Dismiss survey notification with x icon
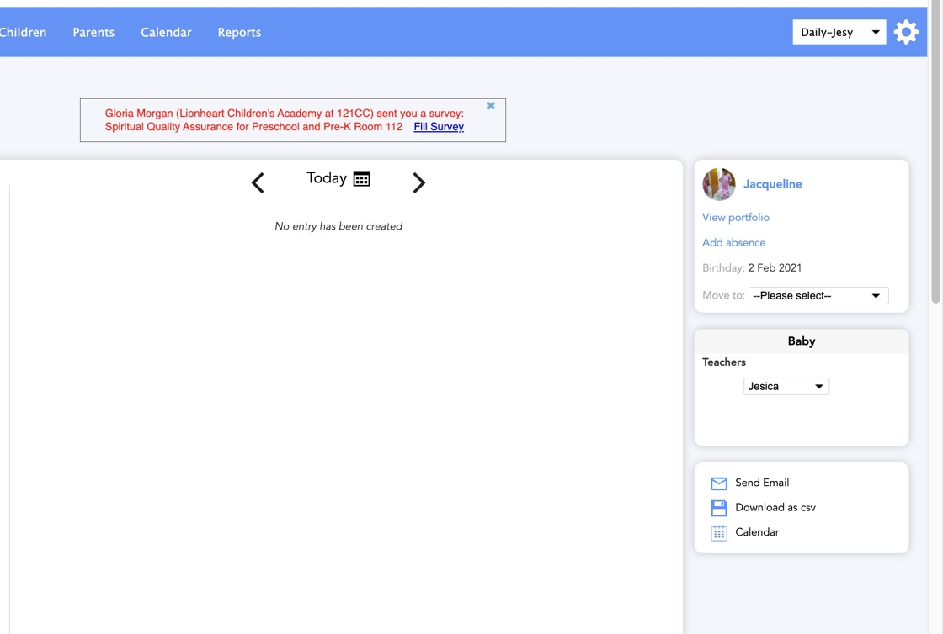This screenshot has height=634, width=943. tap(491, 106)
